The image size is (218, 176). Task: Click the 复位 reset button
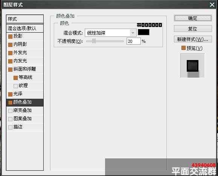point(193,29)
